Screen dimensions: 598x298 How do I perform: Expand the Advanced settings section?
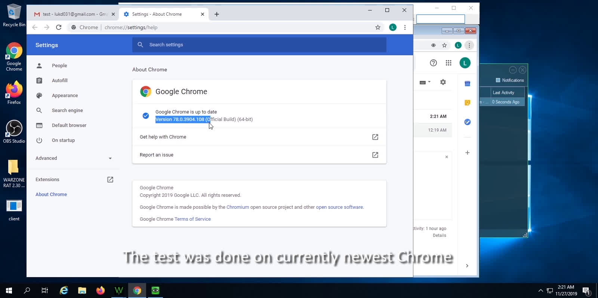(x=74, y=158)
